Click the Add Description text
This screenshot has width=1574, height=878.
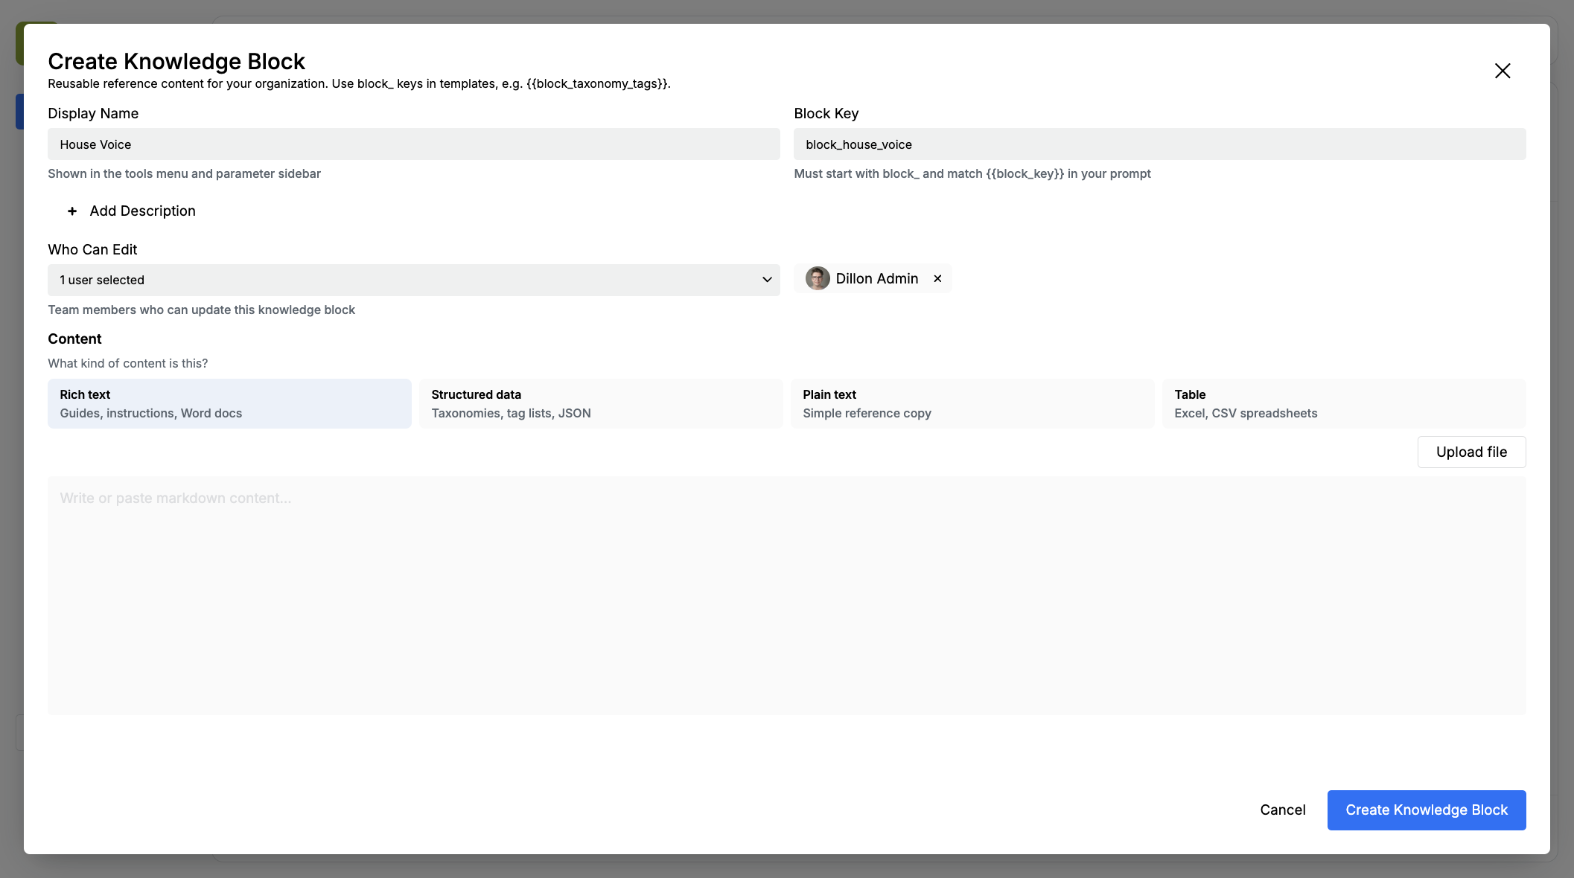[143, 211]
